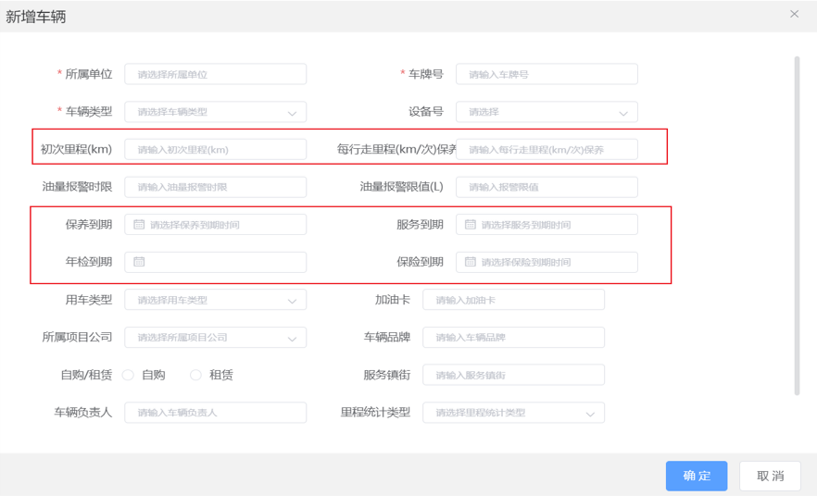Click the 确定 button
Viewport: 817px width, 496px height.
coord(697,476)
